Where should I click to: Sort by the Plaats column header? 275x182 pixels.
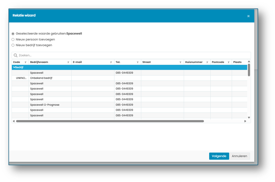[237, 62]
